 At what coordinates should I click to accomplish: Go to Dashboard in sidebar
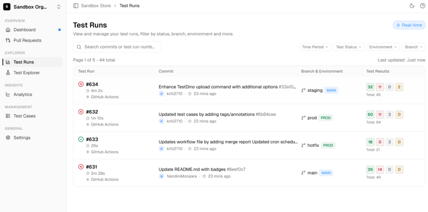tap(32, 30)
